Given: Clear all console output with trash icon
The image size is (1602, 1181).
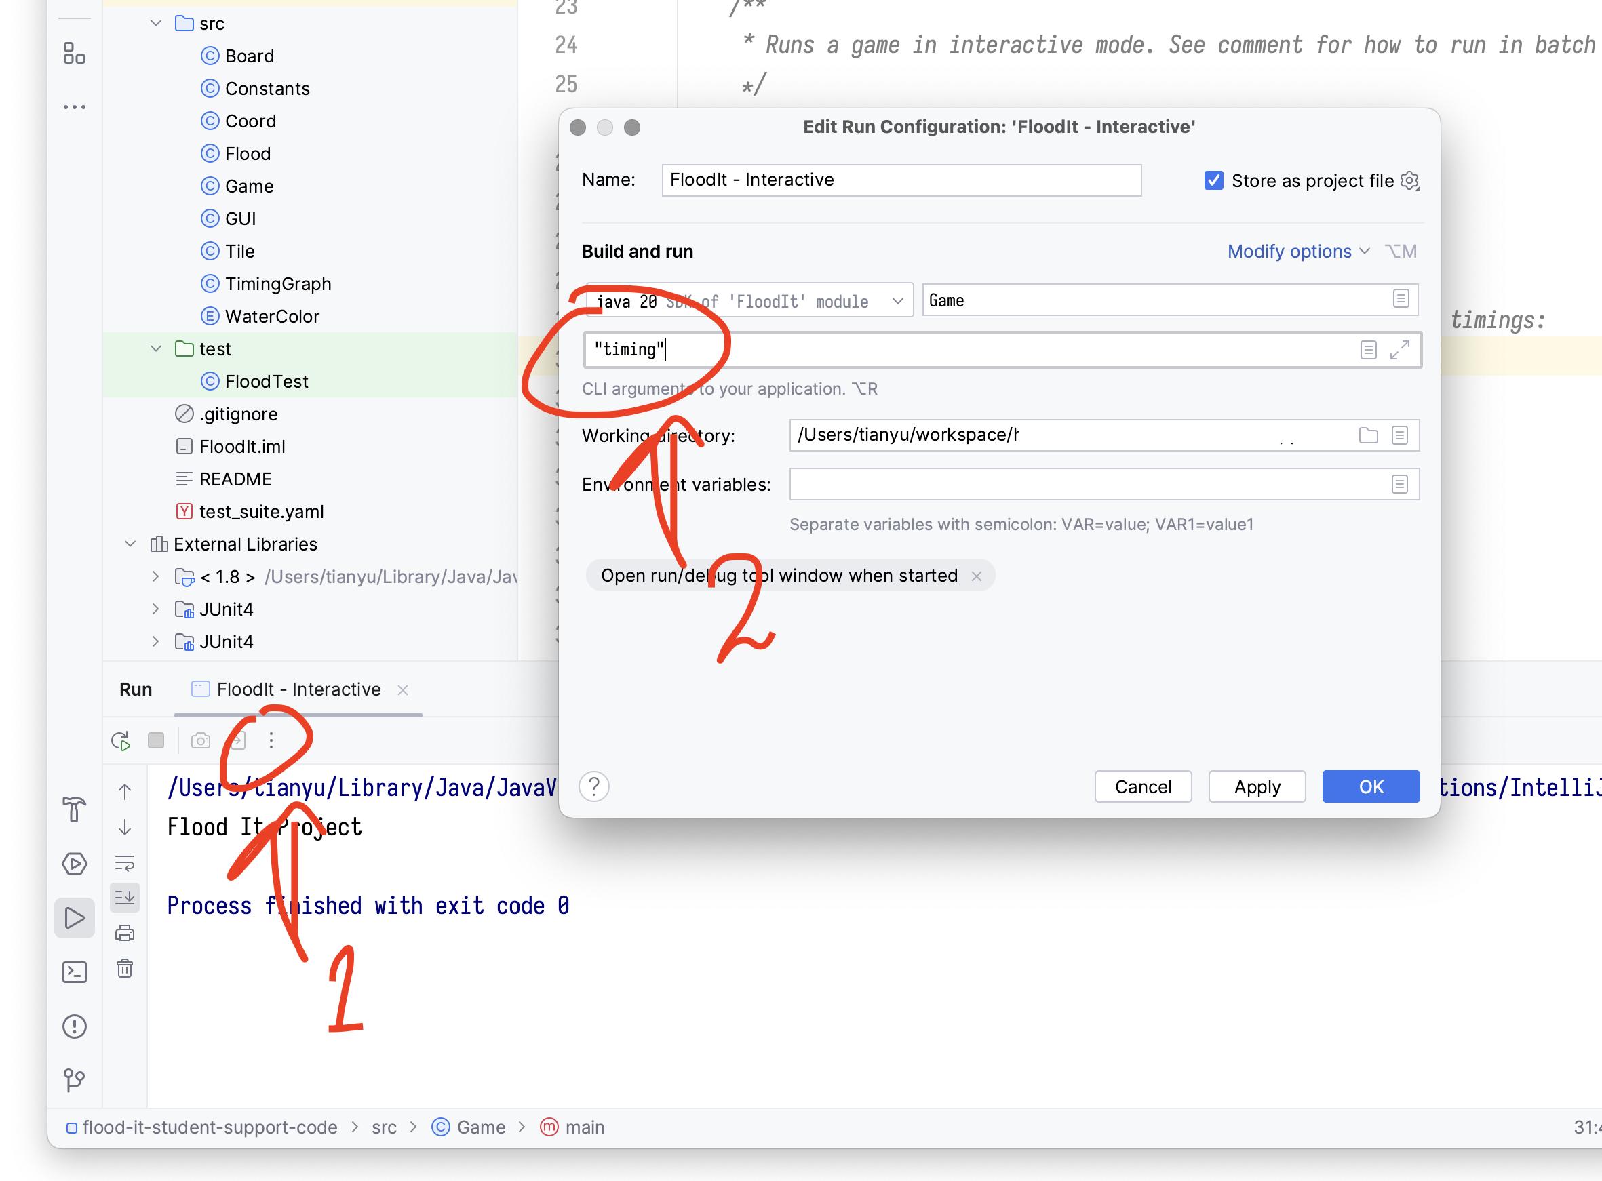Looking at the screenshot, I should [125, 969].
